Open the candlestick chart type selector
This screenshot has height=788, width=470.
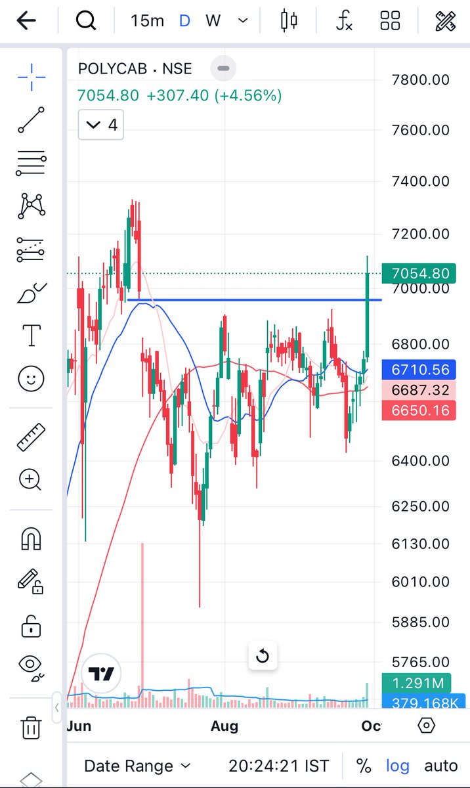(x=288, y=21)
